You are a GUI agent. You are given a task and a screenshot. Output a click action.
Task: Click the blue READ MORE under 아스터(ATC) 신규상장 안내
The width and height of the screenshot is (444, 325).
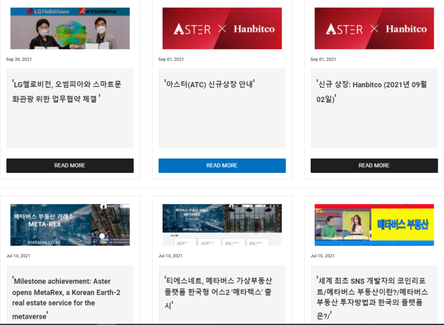(222, 165)
